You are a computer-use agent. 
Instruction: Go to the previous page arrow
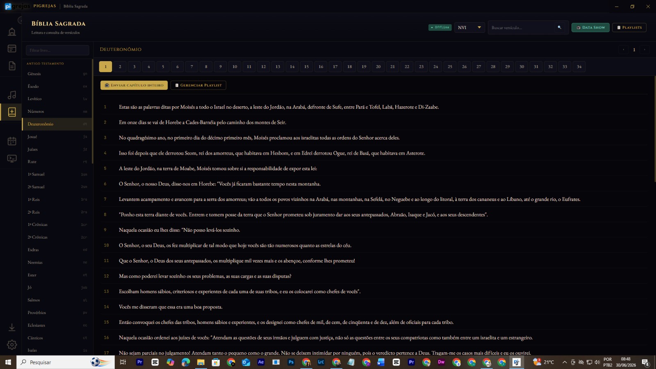pos(624,50)
